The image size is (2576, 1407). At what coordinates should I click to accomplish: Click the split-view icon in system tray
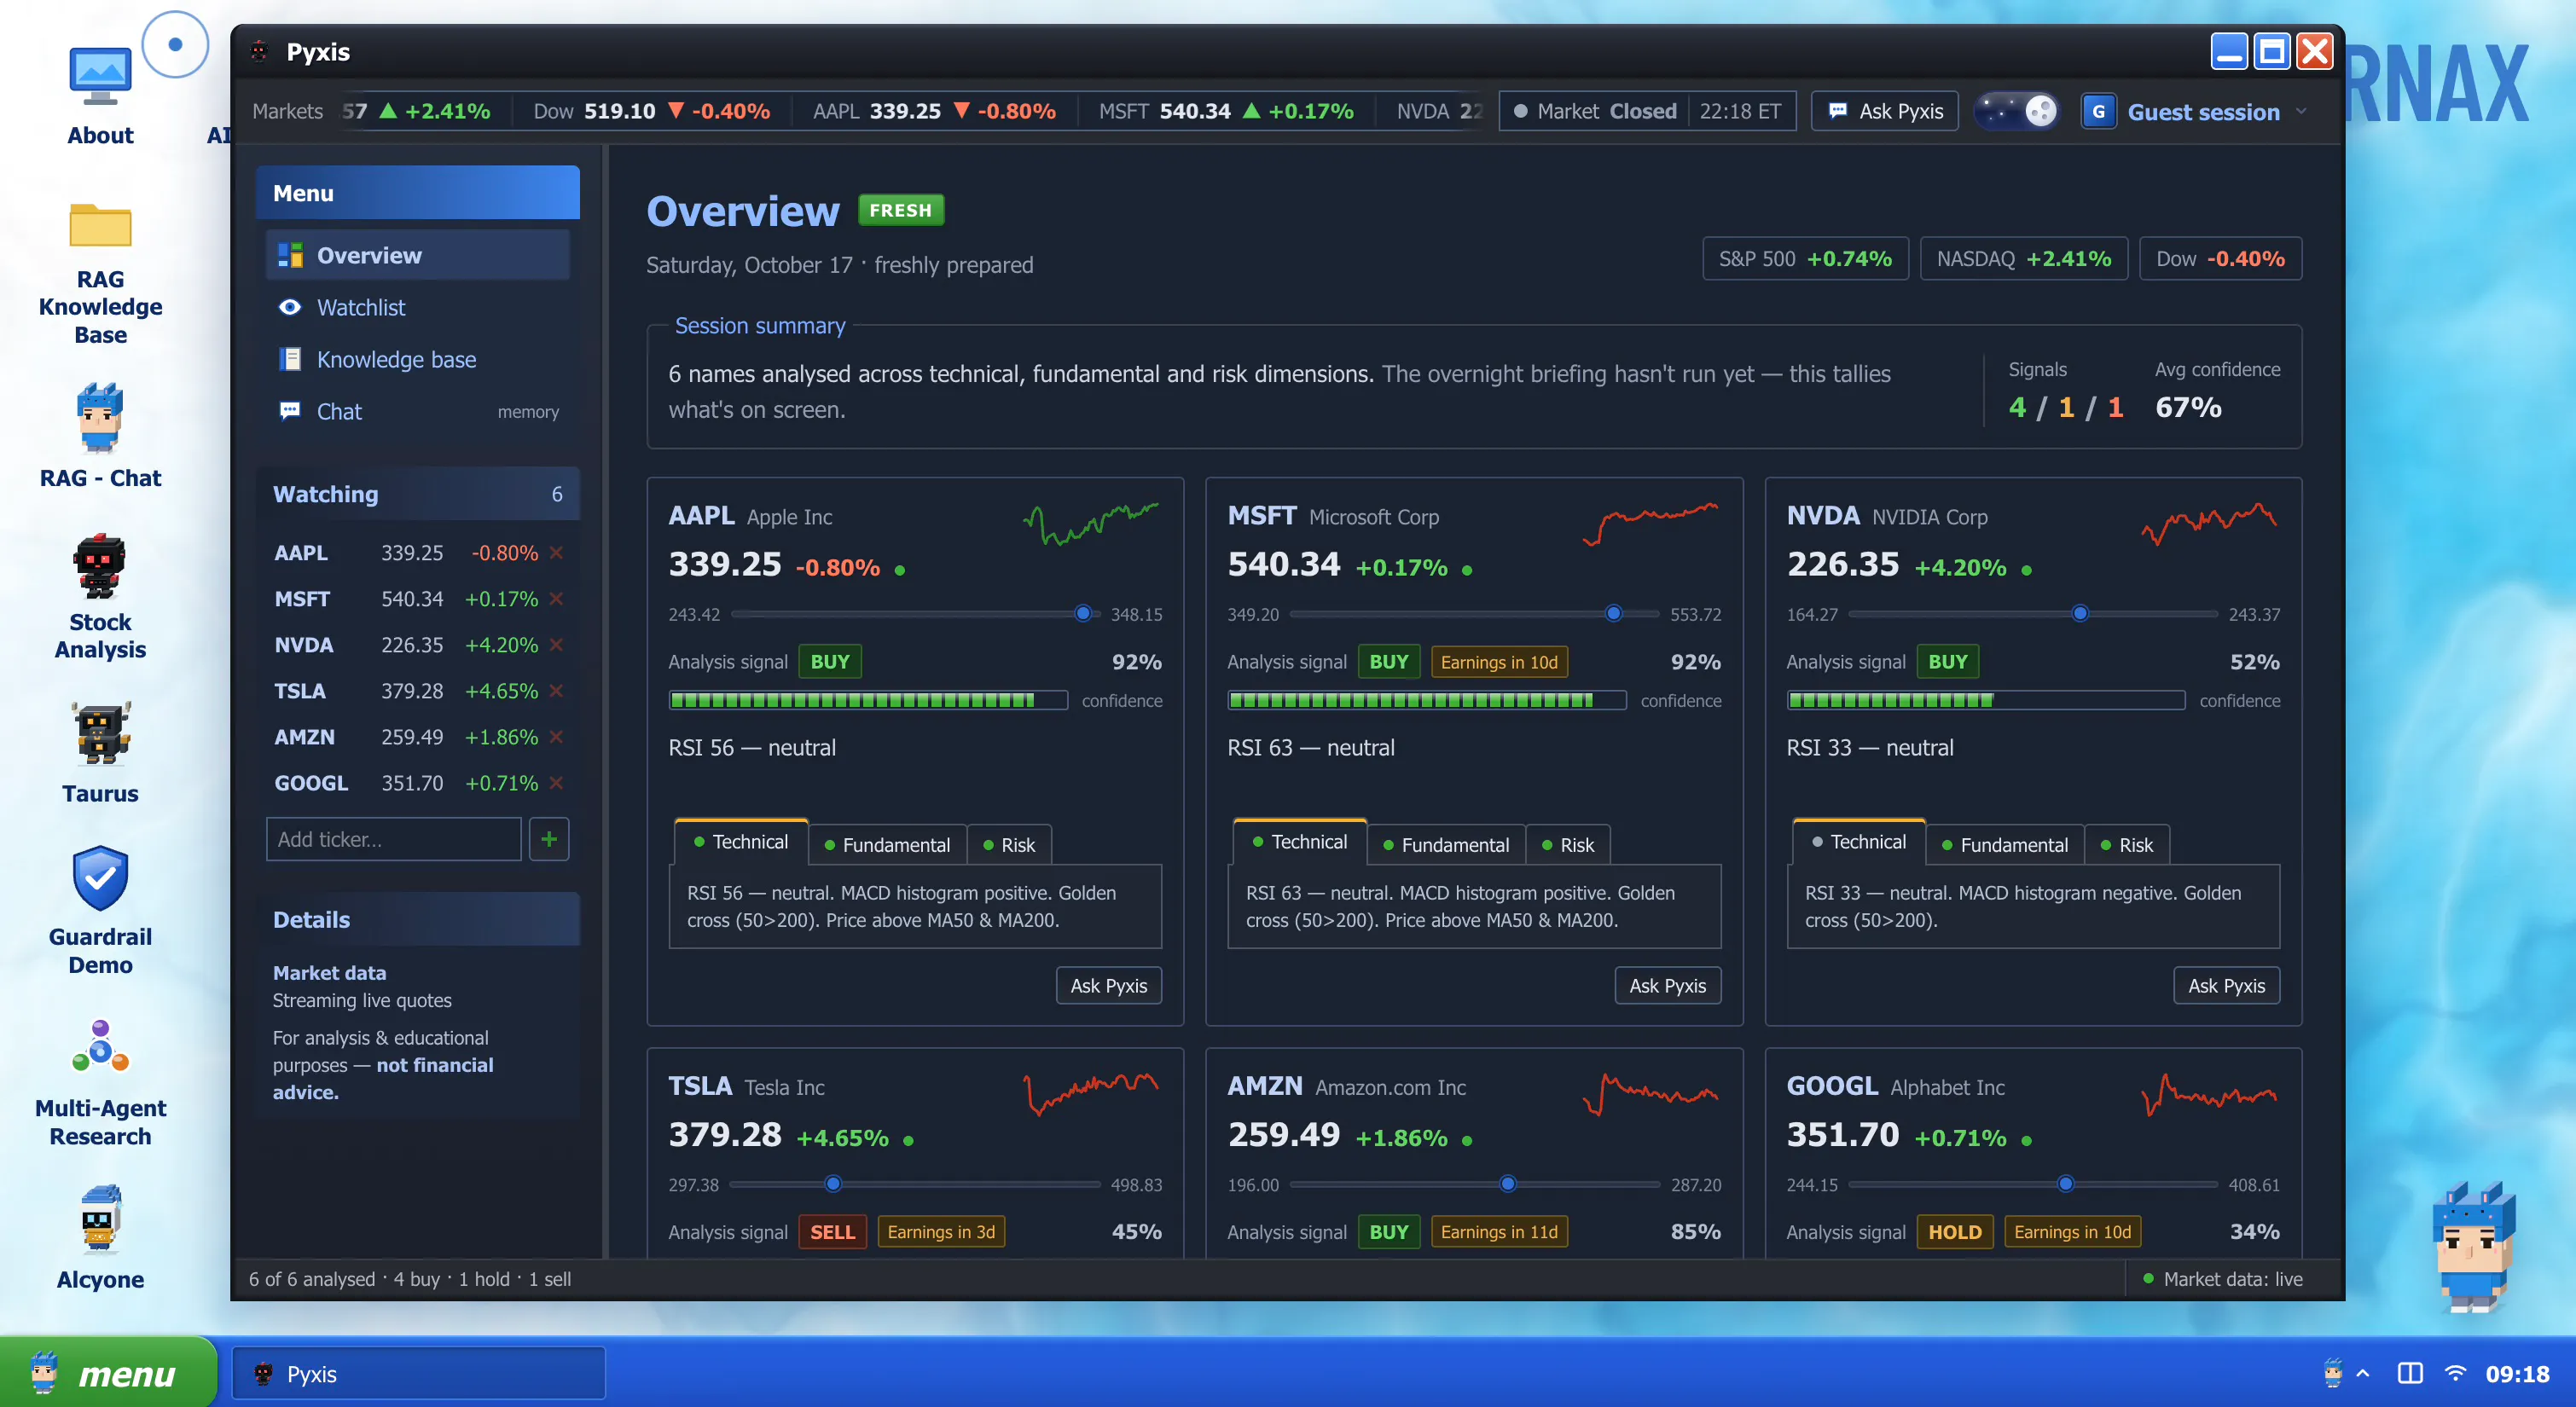click(x=2410, y=1373)
